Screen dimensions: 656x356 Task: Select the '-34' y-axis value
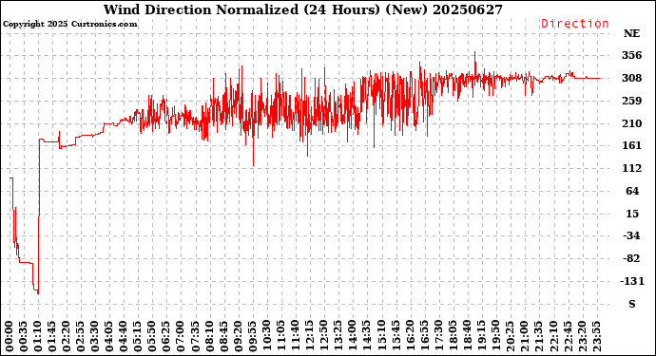click(631, 235)
